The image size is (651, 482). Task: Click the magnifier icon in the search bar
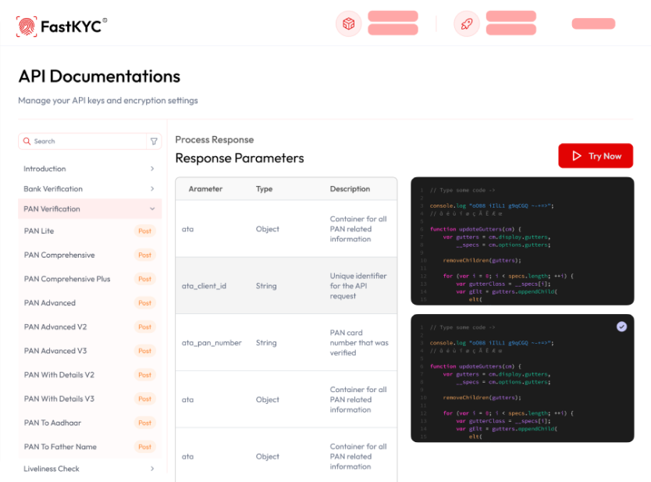pyautogui.click(x=27, y=141)
